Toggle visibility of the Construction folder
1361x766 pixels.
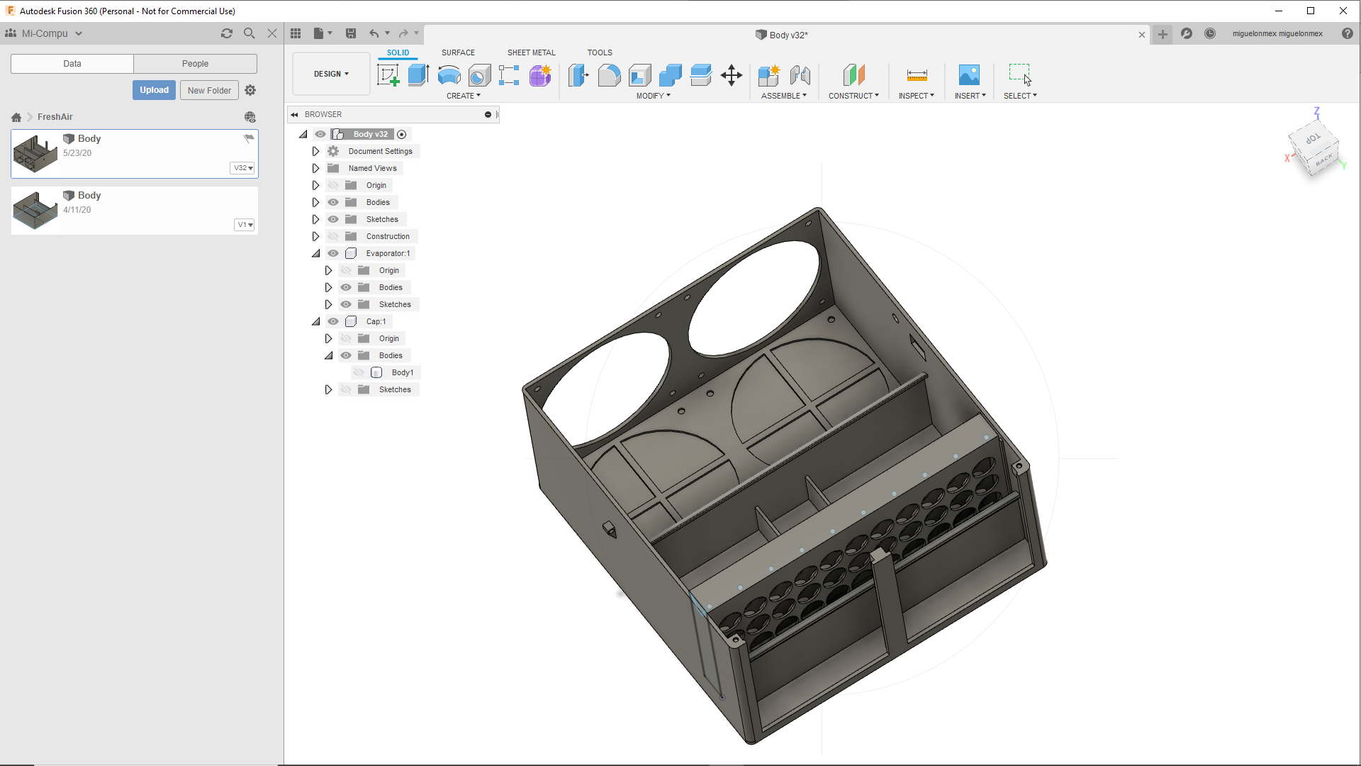333,236
